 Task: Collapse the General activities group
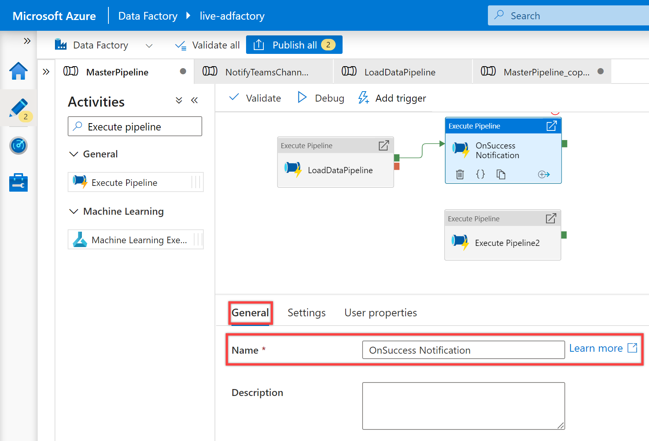[73, 154]
